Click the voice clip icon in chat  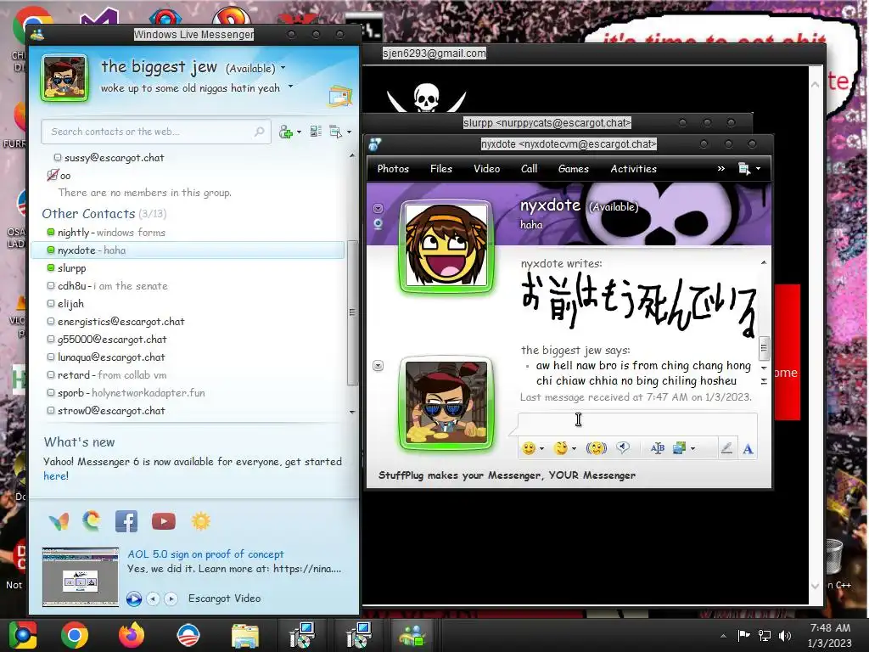623,448
